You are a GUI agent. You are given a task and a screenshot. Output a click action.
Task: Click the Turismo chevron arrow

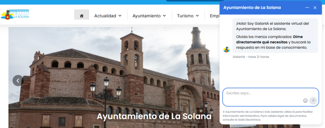click(x=197, y=16)
